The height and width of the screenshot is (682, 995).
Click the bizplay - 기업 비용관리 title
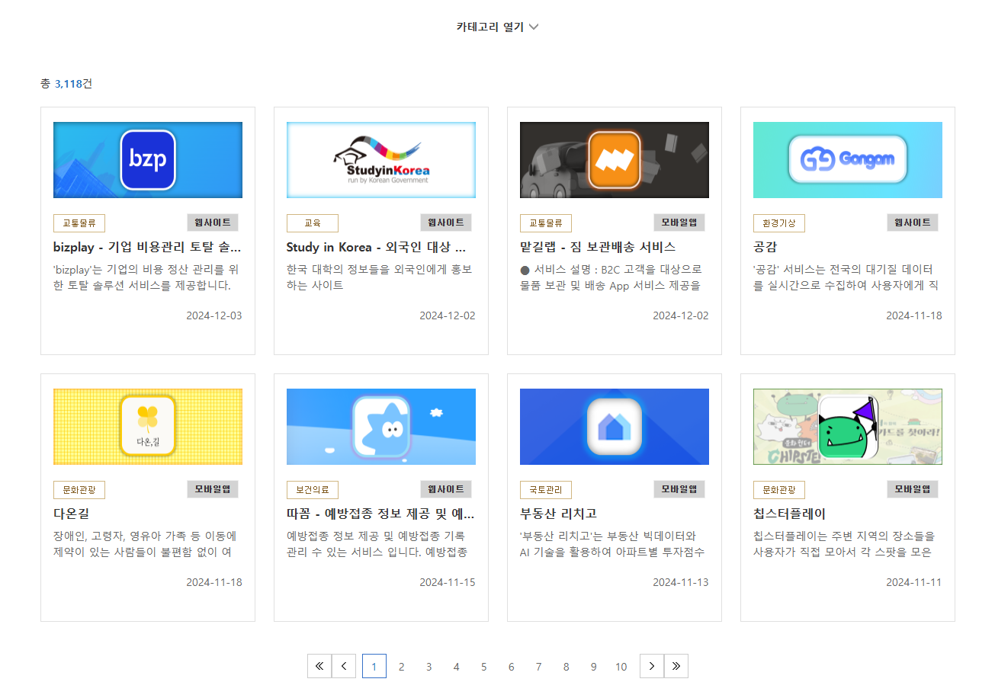point(148,247)
